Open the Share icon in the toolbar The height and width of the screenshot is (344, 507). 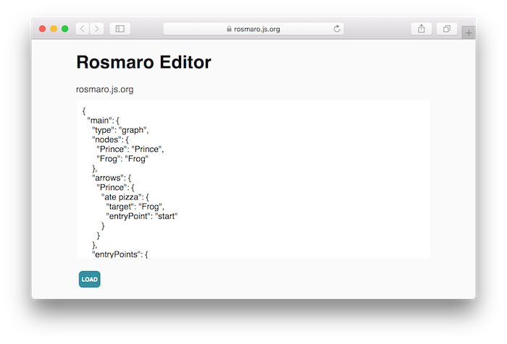click(x=422, y=29)
